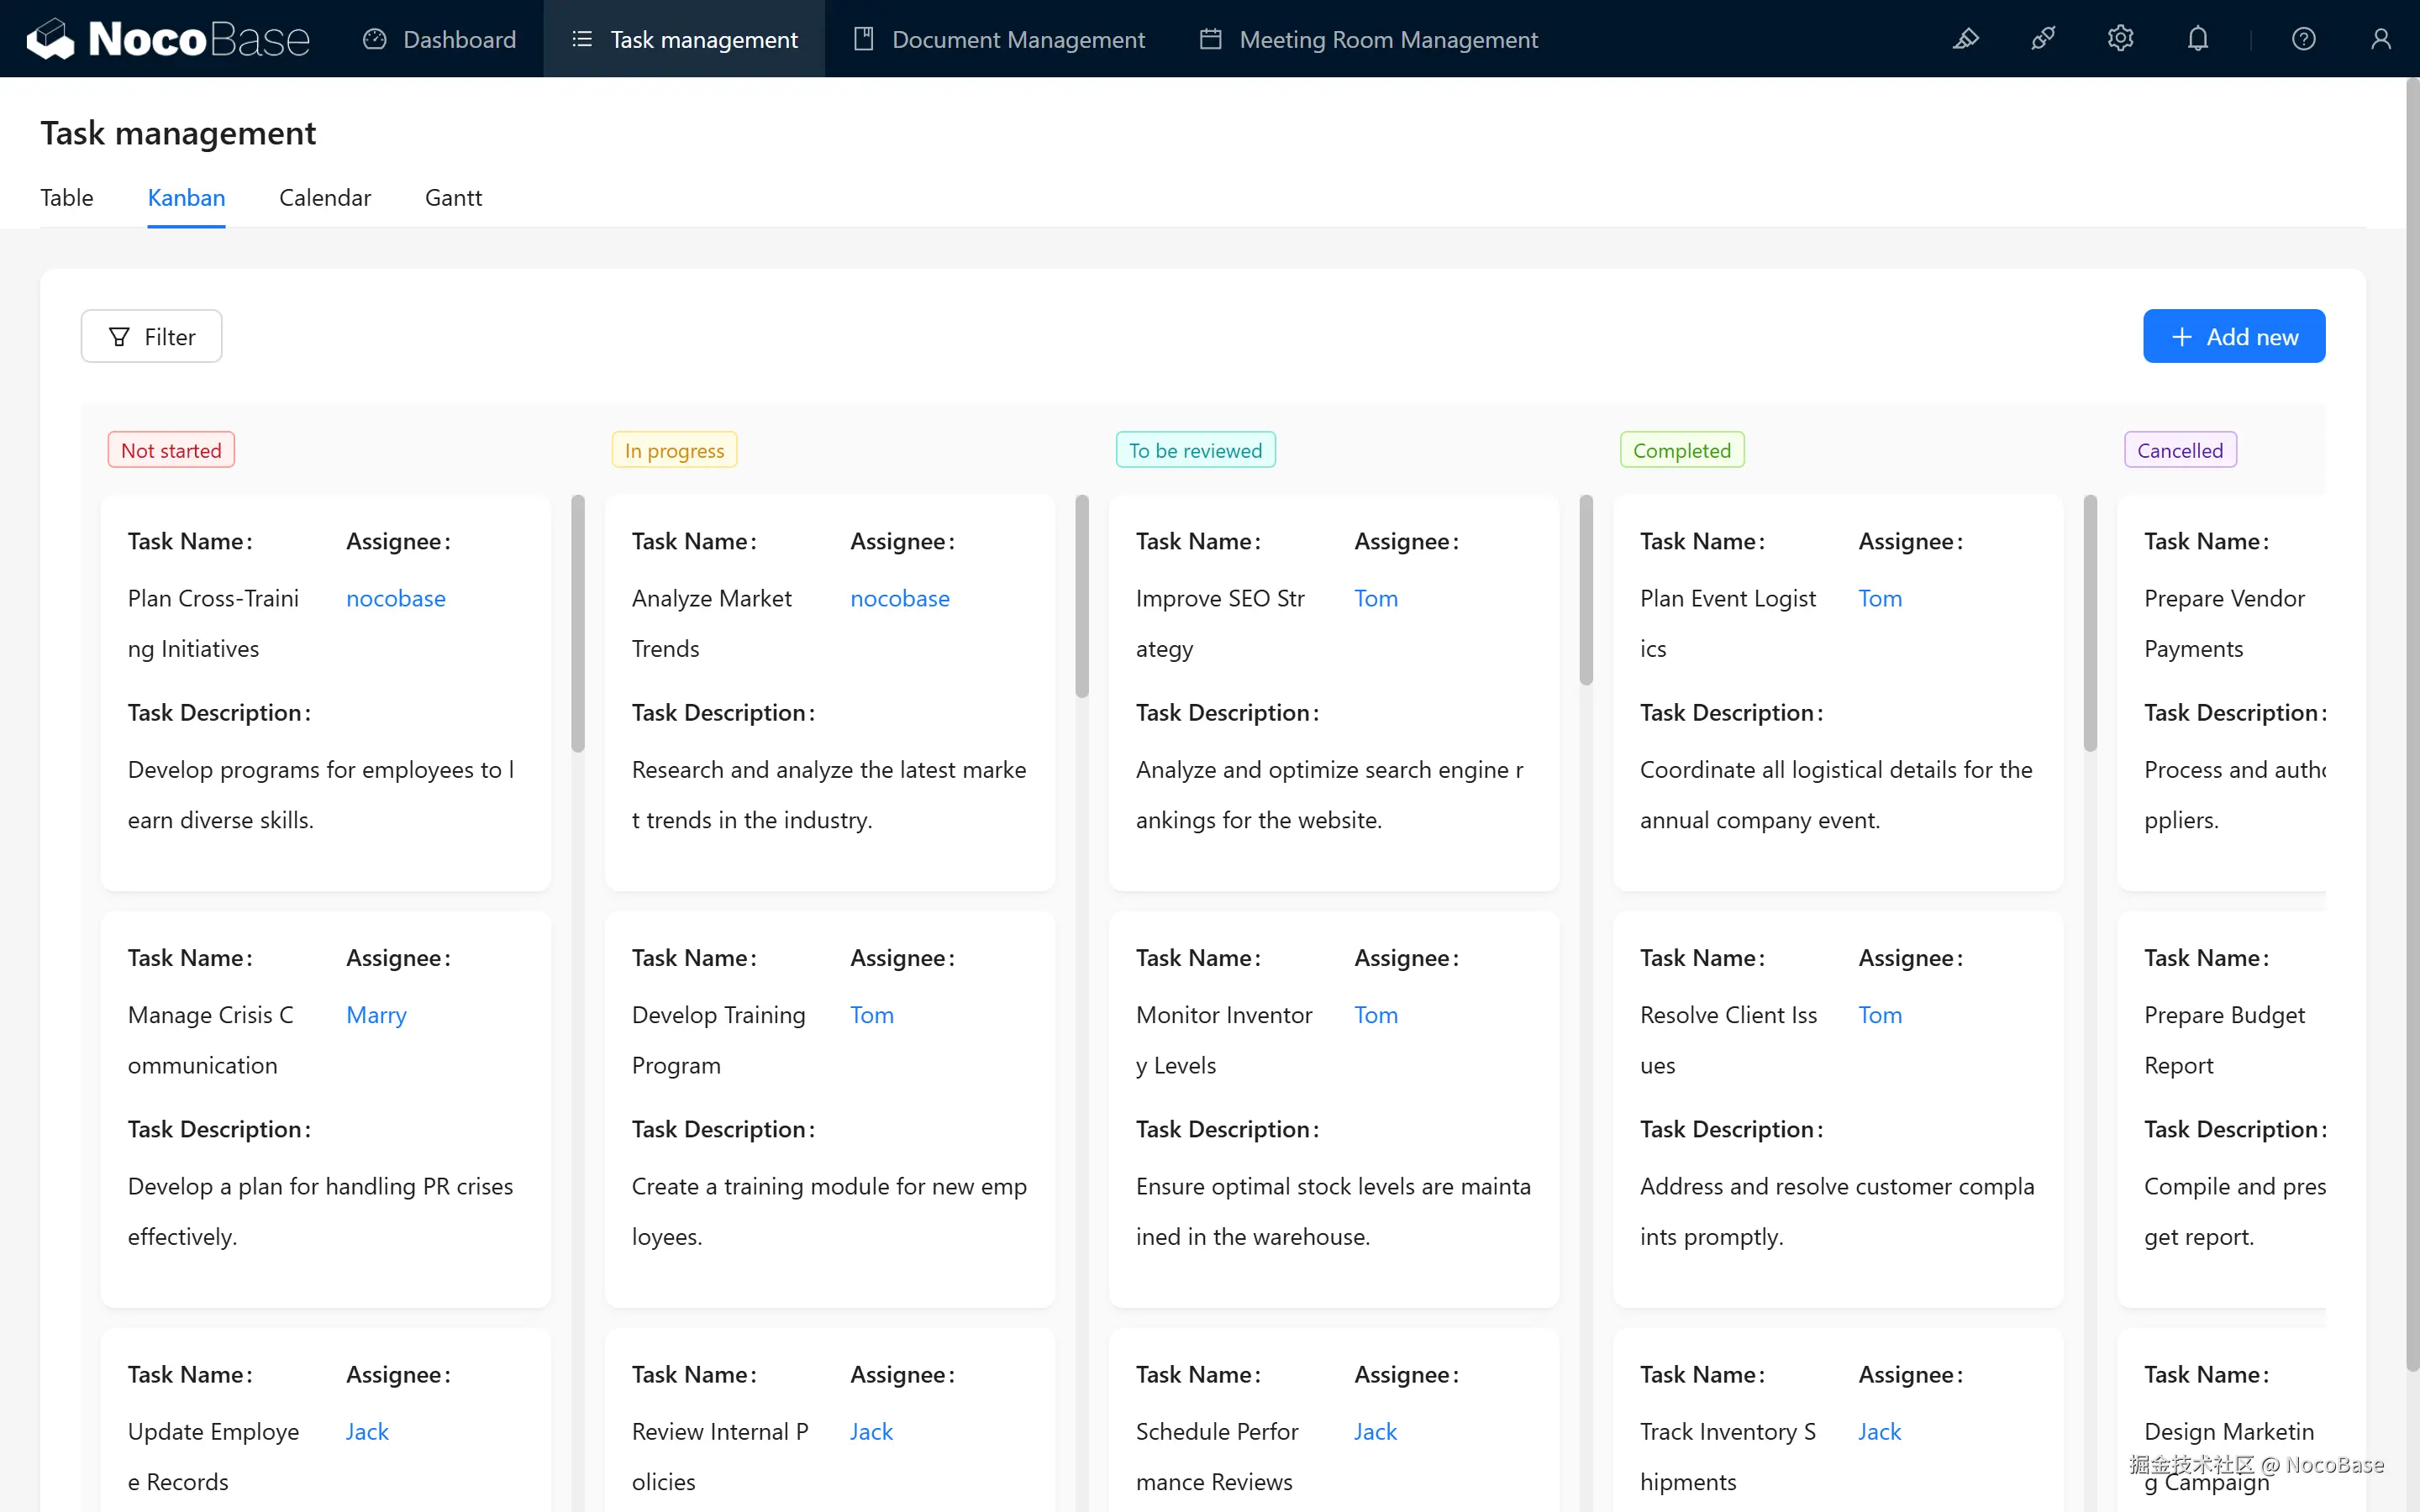Open the UI editor highlighter icon
The image size is (2420, 1512).
point(1965,39)
